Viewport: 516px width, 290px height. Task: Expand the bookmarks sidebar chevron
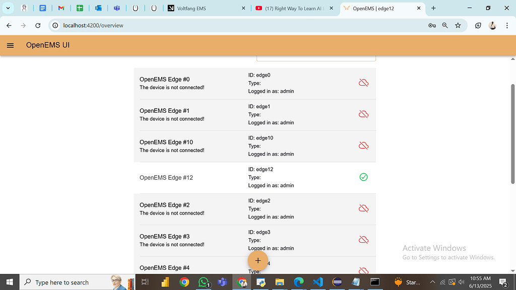[x=7, y=8]
